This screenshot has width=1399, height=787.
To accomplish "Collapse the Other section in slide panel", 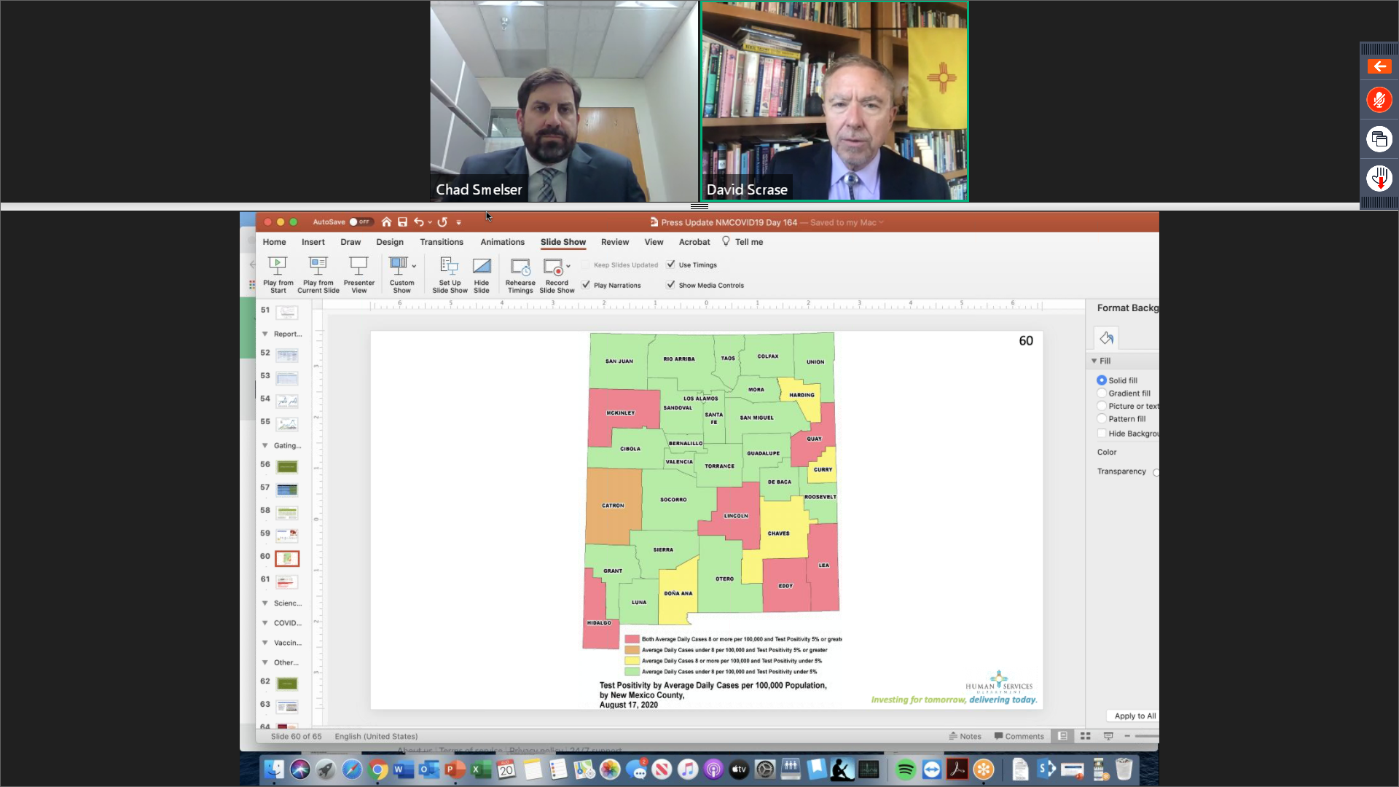I will point(265,662).
